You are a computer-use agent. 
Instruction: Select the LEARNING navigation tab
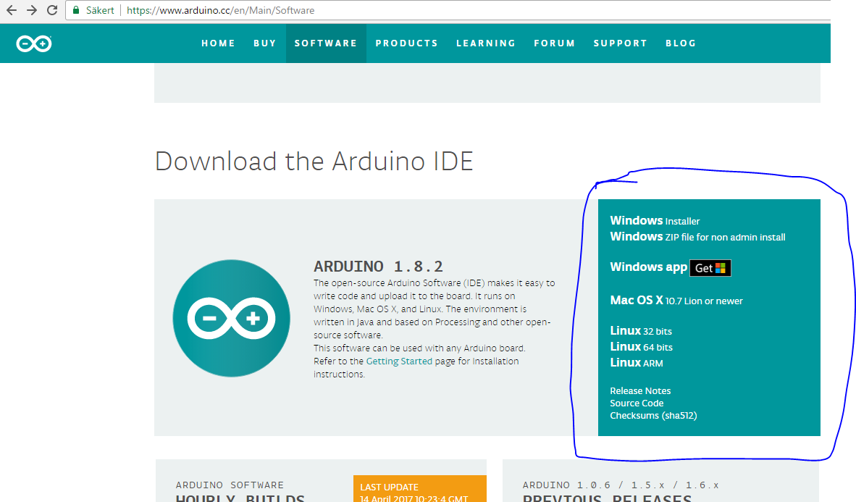(486, 43)
